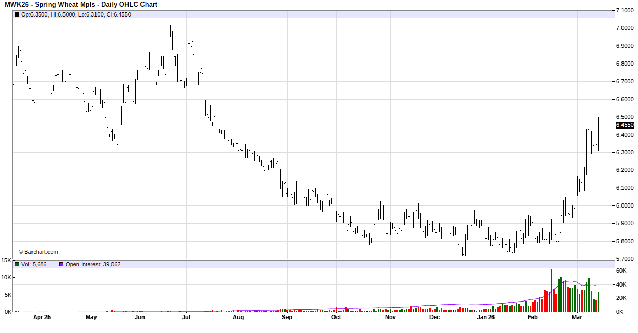Select the 'Jan 26' date axis label
Viewport: 638px width, 333px height.
pos(485,318)
